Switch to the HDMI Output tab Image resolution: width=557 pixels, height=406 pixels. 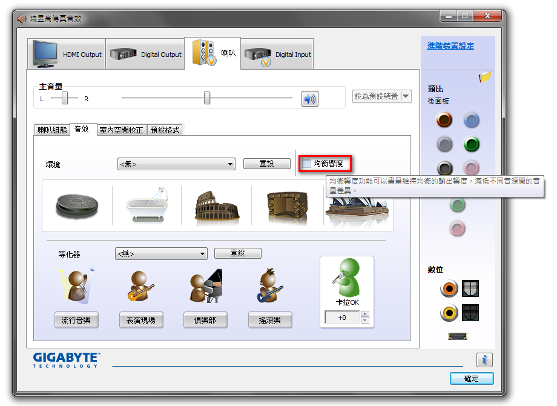[x=67, y=54]
